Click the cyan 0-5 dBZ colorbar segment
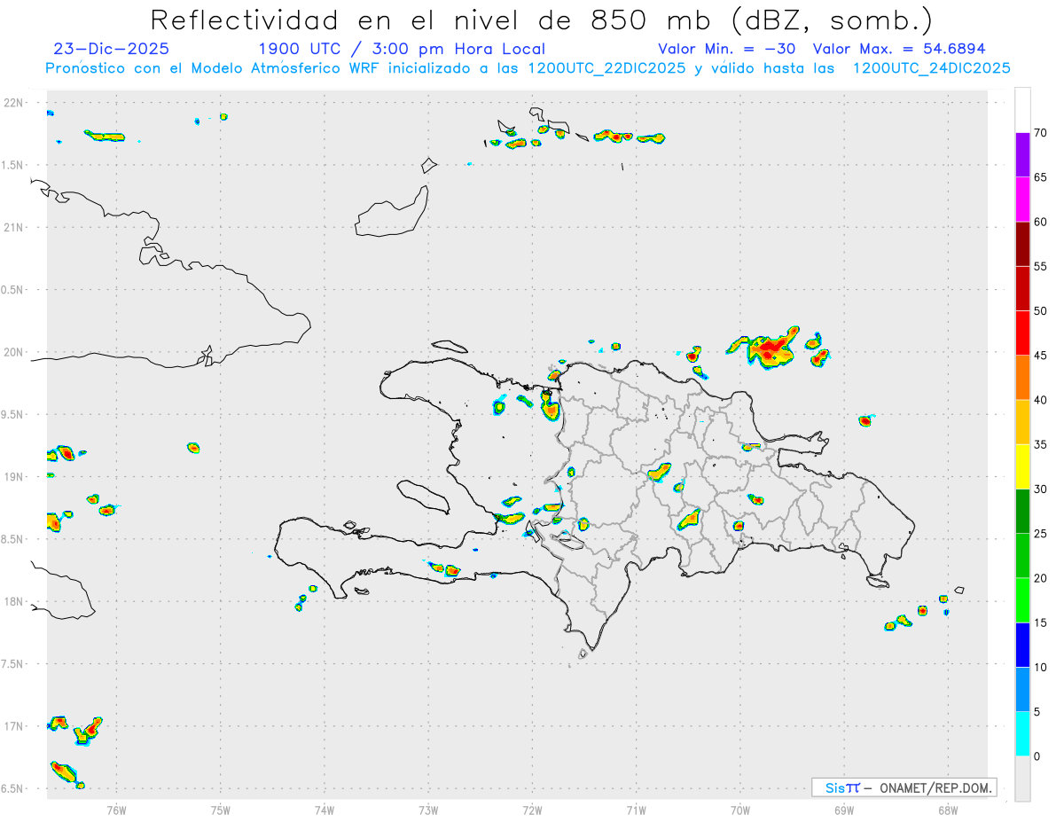 coord(1023,734)
